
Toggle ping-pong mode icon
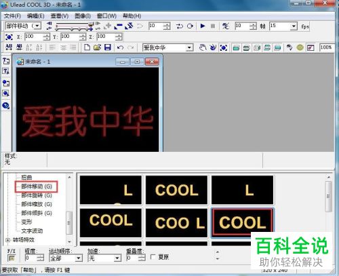tap(179, 26)
